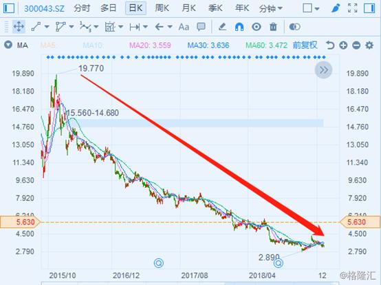
Task: Select the 季K tab
Action: (x=215, y=8)
